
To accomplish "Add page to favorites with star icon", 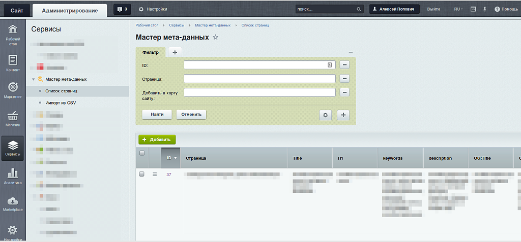I will [216, 38].
